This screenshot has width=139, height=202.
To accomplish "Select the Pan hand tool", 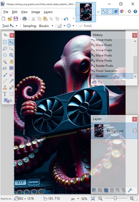I will [x=11, y=62].
